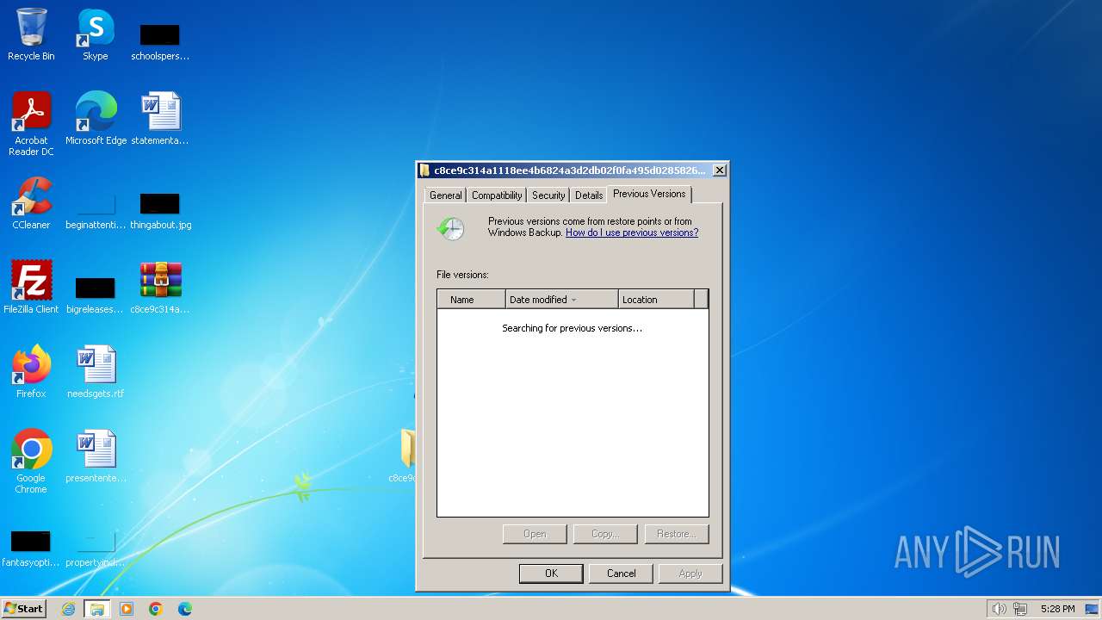Open Acrobat Reader DC shortcut
The image size is (1102, 620).
31,123
